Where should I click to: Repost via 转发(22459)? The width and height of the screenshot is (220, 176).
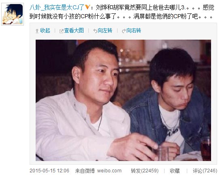pos(145,171)
